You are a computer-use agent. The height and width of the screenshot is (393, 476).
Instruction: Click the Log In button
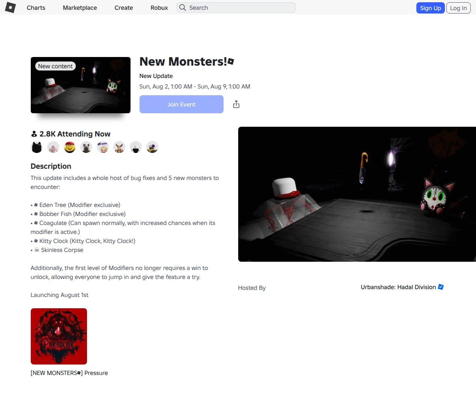pyautogui.click(x=458, y=8)
